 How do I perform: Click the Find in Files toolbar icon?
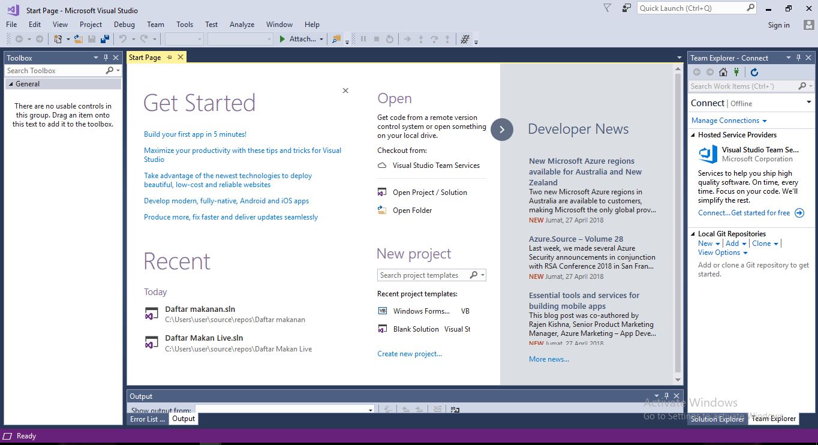click(x=336, y=39)
